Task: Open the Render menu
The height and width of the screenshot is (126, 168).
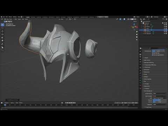Action: 10,17
